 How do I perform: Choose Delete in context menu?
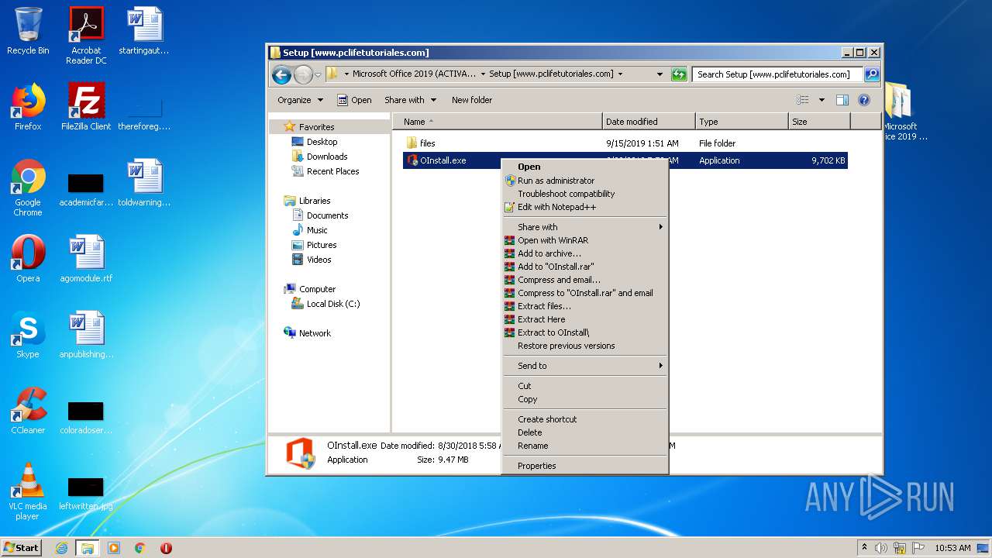(584, 432)
